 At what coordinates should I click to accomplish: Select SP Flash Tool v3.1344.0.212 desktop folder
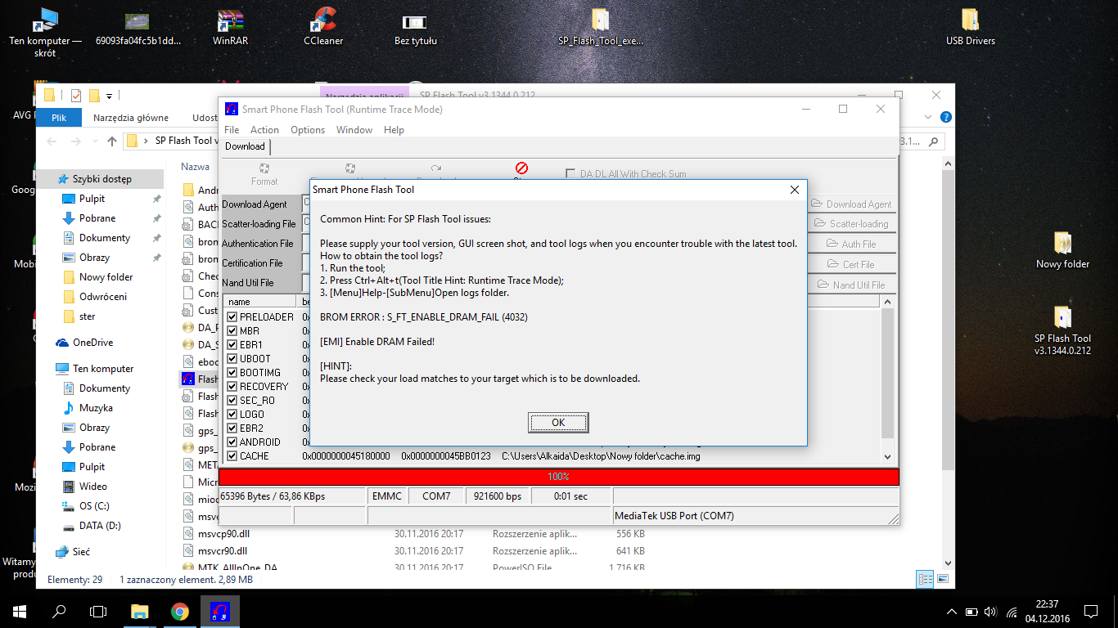coord(1062,331)
